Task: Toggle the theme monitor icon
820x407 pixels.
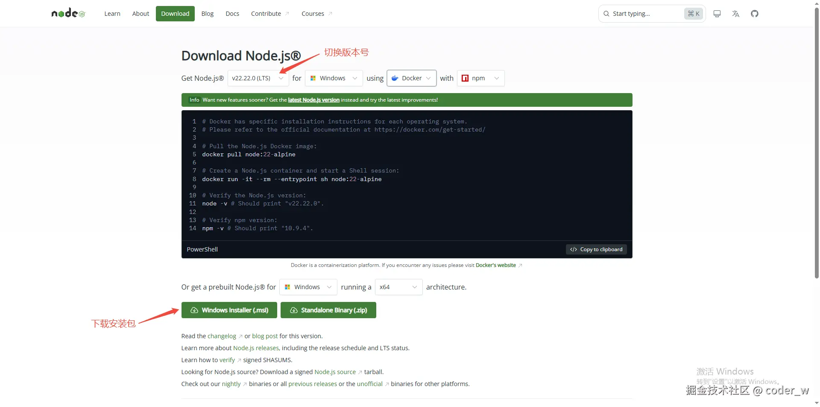Action: (717, 14)
